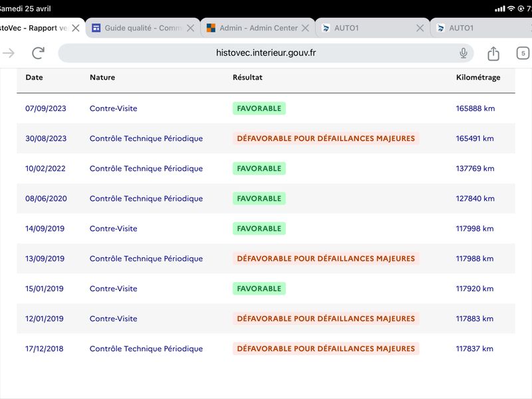Select the 117920 km mileage value
Image resolution: width=532 pixels, height=399 pixels.
coord(475,289)
